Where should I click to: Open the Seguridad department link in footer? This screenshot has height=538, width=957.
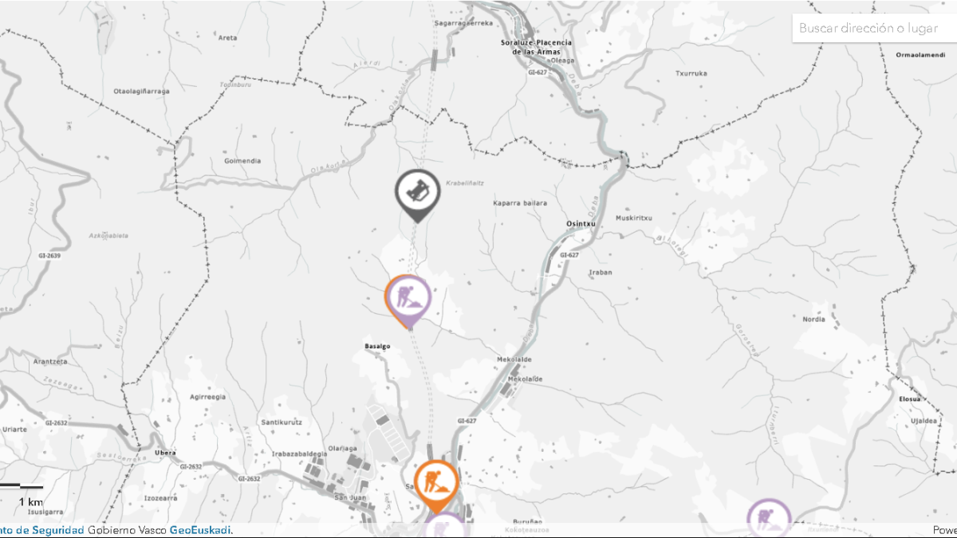coord(41,530)
